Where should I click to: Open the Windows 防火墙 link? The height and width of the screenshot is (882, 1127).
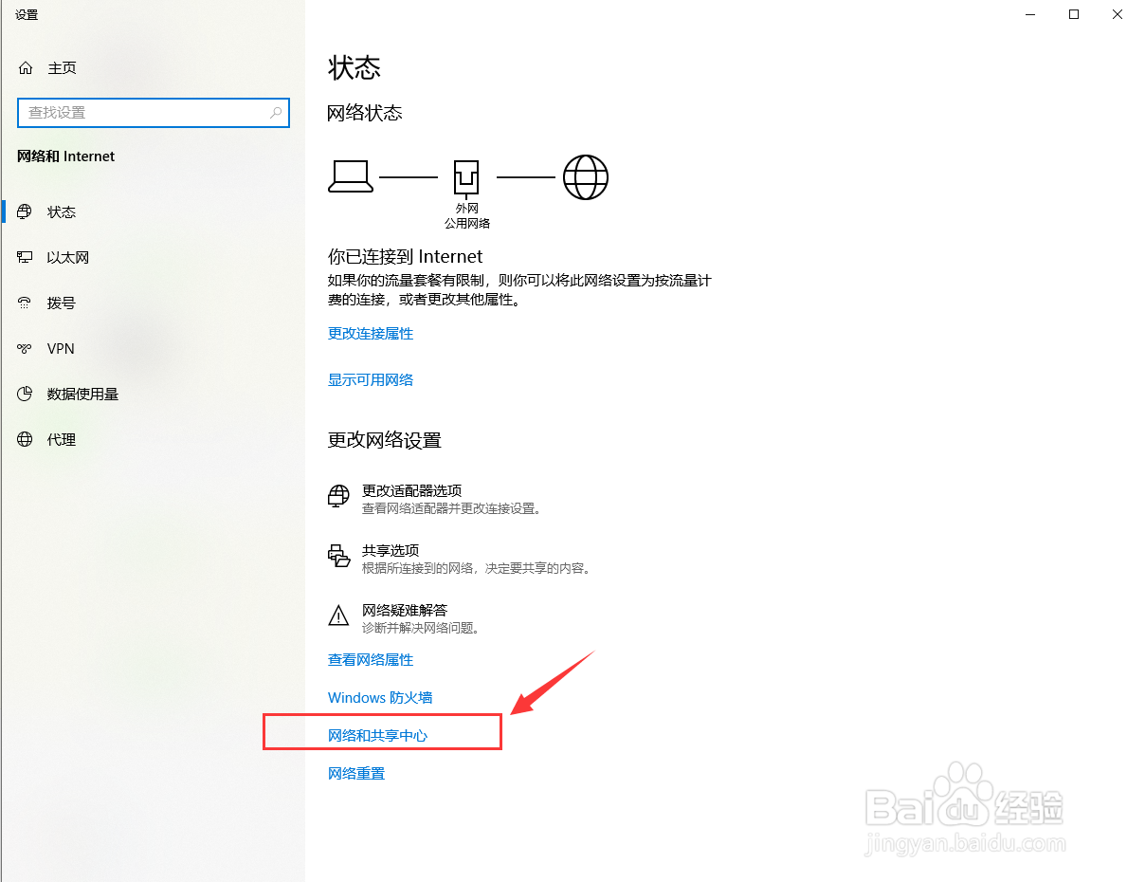380,698
